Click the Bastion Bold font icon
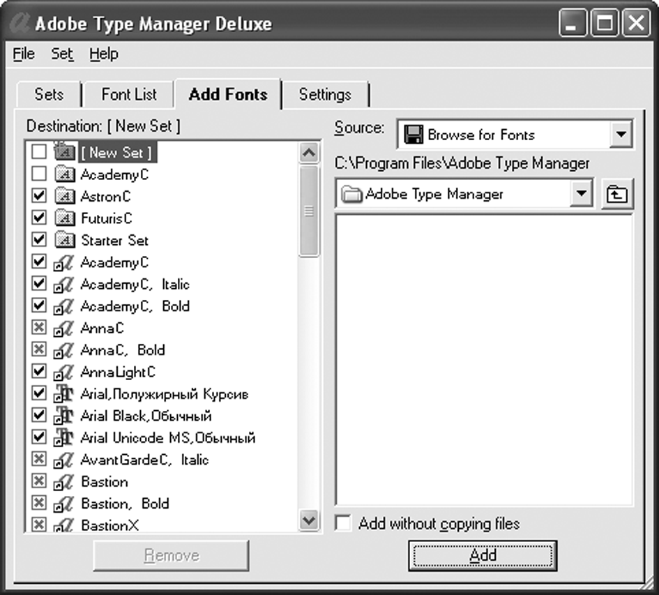 64,504
